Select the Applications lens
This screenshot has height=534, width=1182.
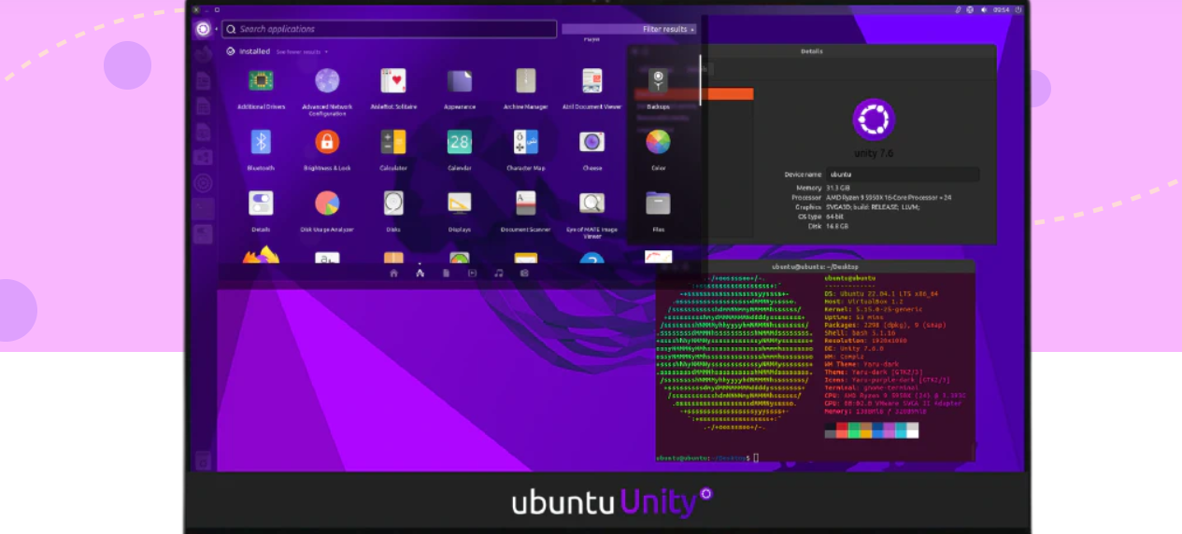420,274
